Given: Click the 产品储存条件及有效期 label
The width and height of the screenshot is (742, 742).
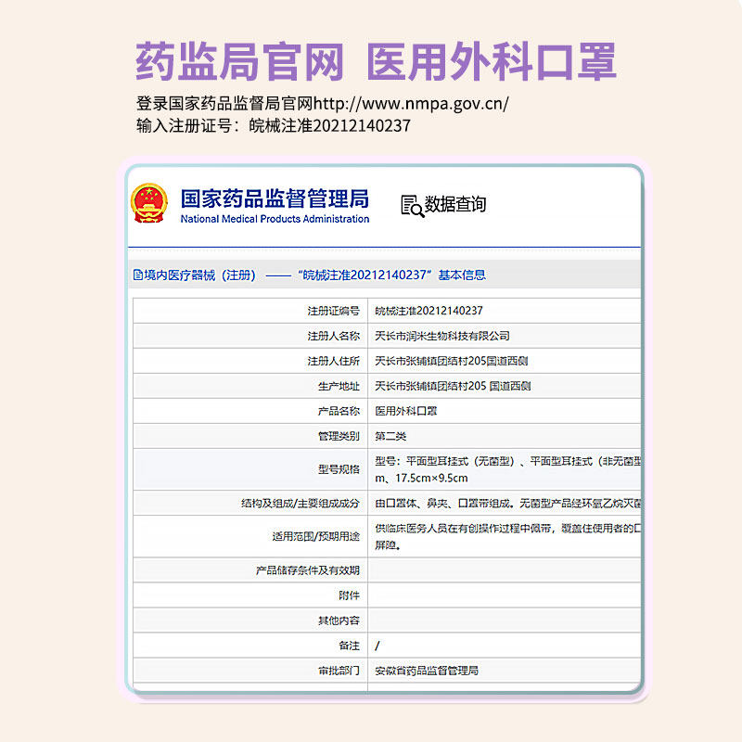Looking at the screenshot, I should 308,570.
